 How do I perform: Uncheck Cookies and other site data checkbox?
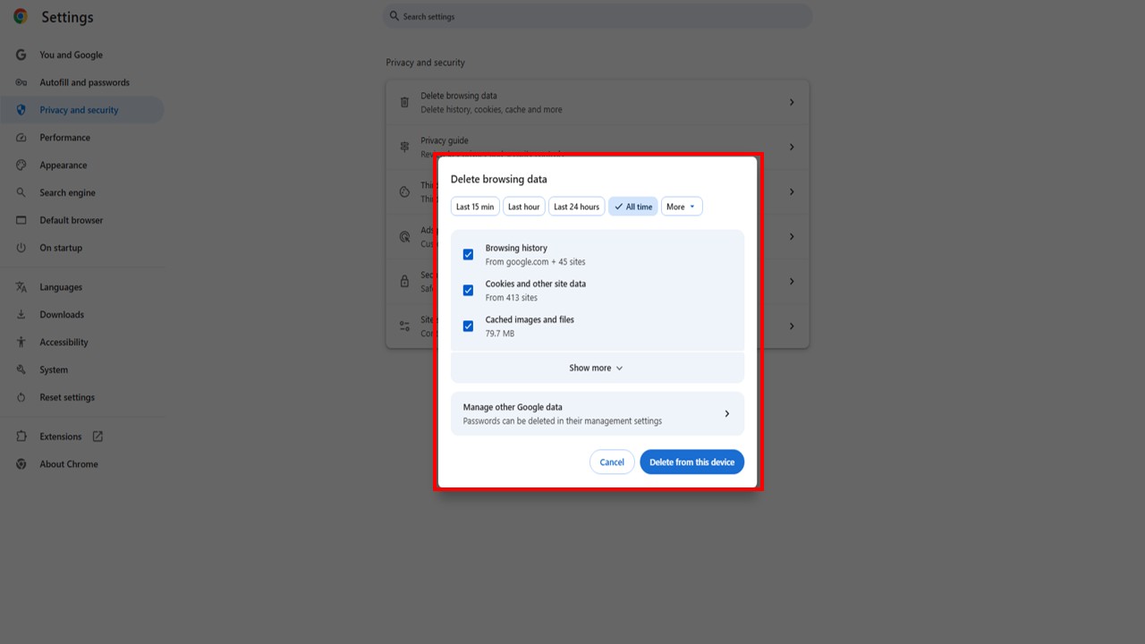click(x=468, y=291)
